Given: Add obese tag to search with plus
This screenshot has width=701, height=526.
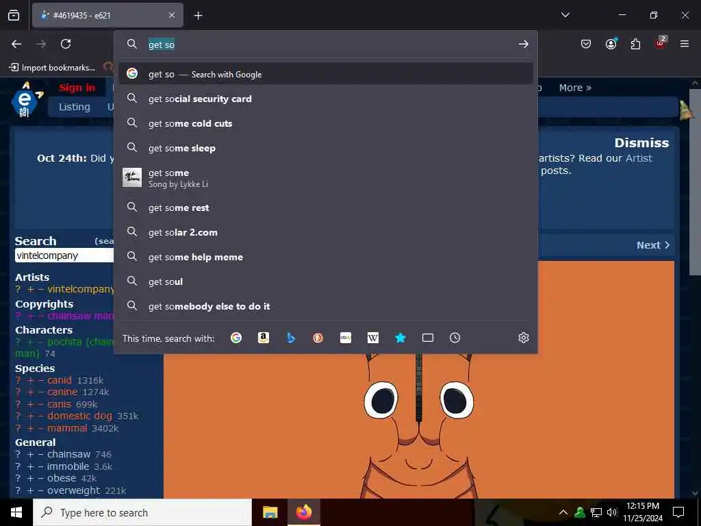Looking at the screenshot, I should 30,478.
